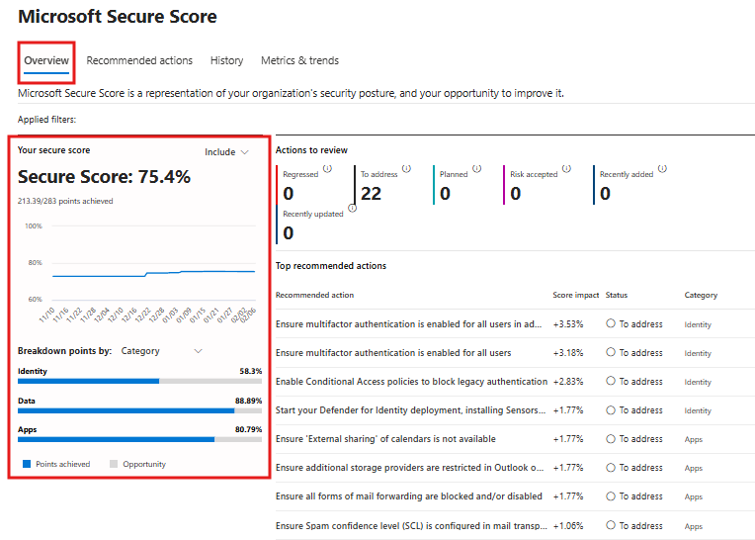755x540 pixels.
Task: Go to Metrics & trends tab
Action: point(299,60)
